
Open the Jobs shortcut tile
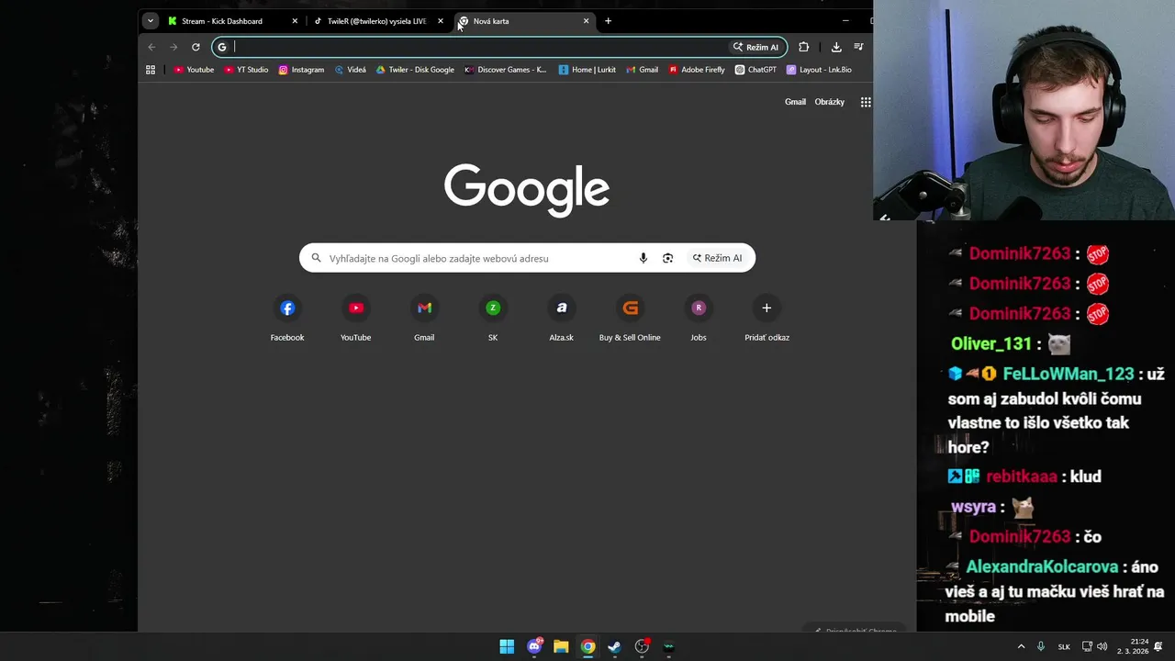pos(699,319)
